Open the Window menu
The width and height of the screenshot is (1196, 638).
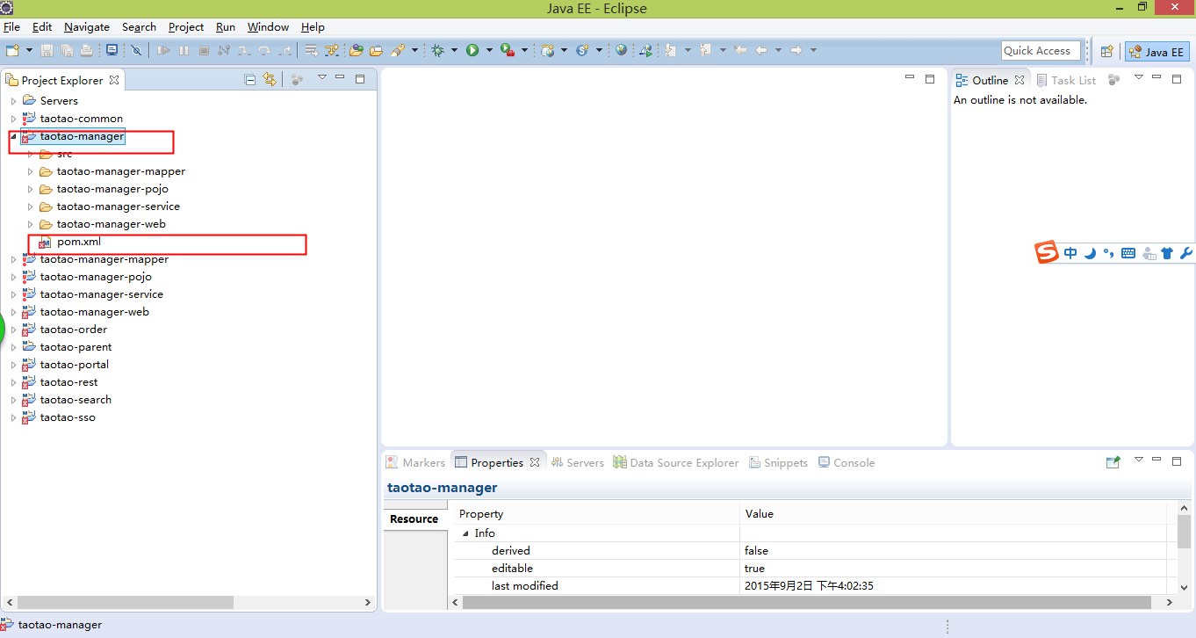click(x=268, y=27)
